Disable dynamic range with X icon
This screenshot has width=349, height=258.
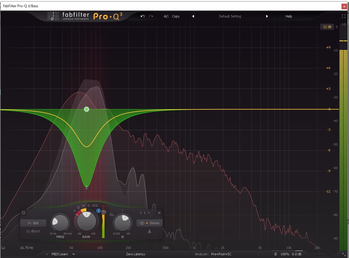point(75,211)
